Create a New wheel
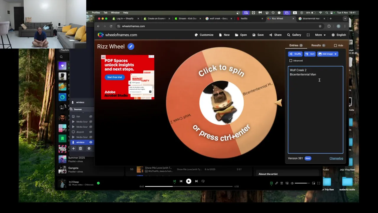The width and height of the screenshot is (378, 213). [x=224, y=35]
